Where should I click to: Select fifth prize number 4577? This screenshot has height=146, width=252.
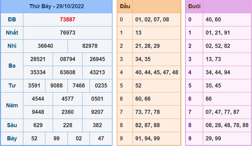(x=67, y=99)
